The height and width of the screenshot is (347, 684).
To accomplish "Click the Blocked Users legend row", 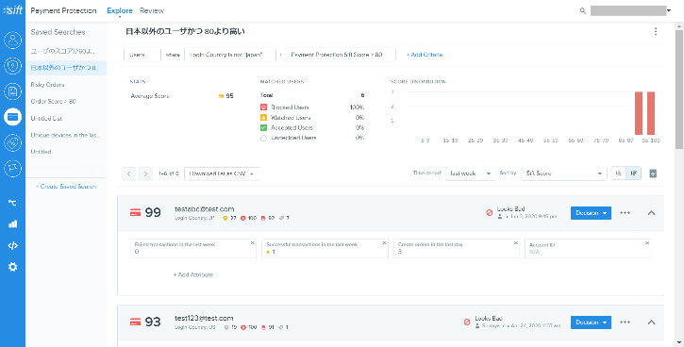I will point(312,107).
